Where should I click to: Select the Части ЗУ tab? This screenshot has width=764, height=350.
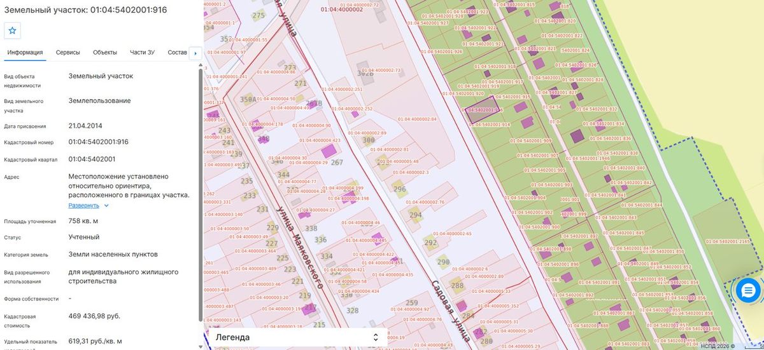point(142,52)
